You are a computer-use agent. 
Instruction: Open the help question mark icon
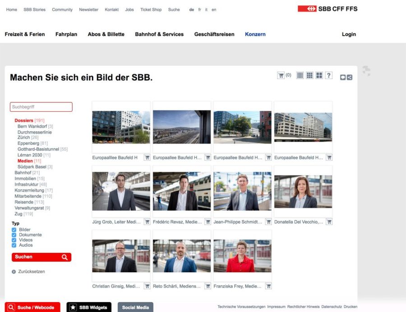pos(328,75)
